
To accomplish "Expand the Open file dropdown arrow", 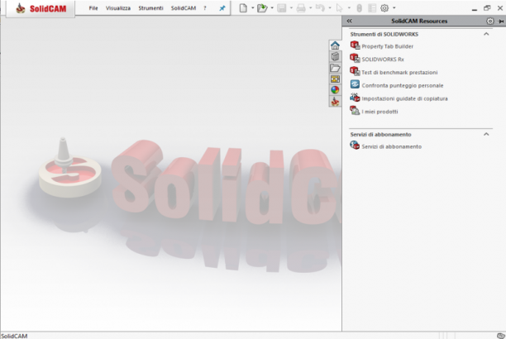I will click(x=272, y=8).
